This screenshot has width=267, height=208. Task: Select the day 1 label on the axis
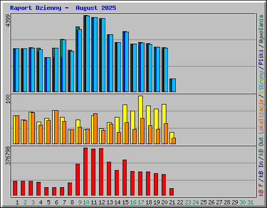point(17,202)
